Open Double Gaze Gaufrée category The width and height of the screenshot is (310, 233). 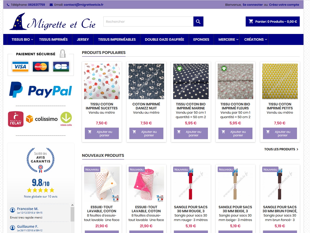164,39
